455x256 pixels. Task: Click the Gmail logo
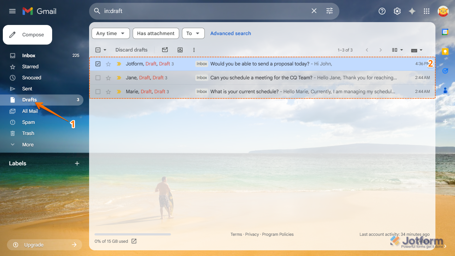point(39,11)
